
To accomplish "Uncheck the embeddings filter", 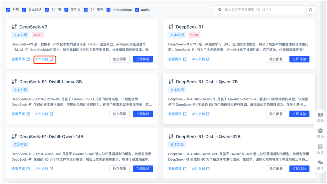I will coord(109,10).
